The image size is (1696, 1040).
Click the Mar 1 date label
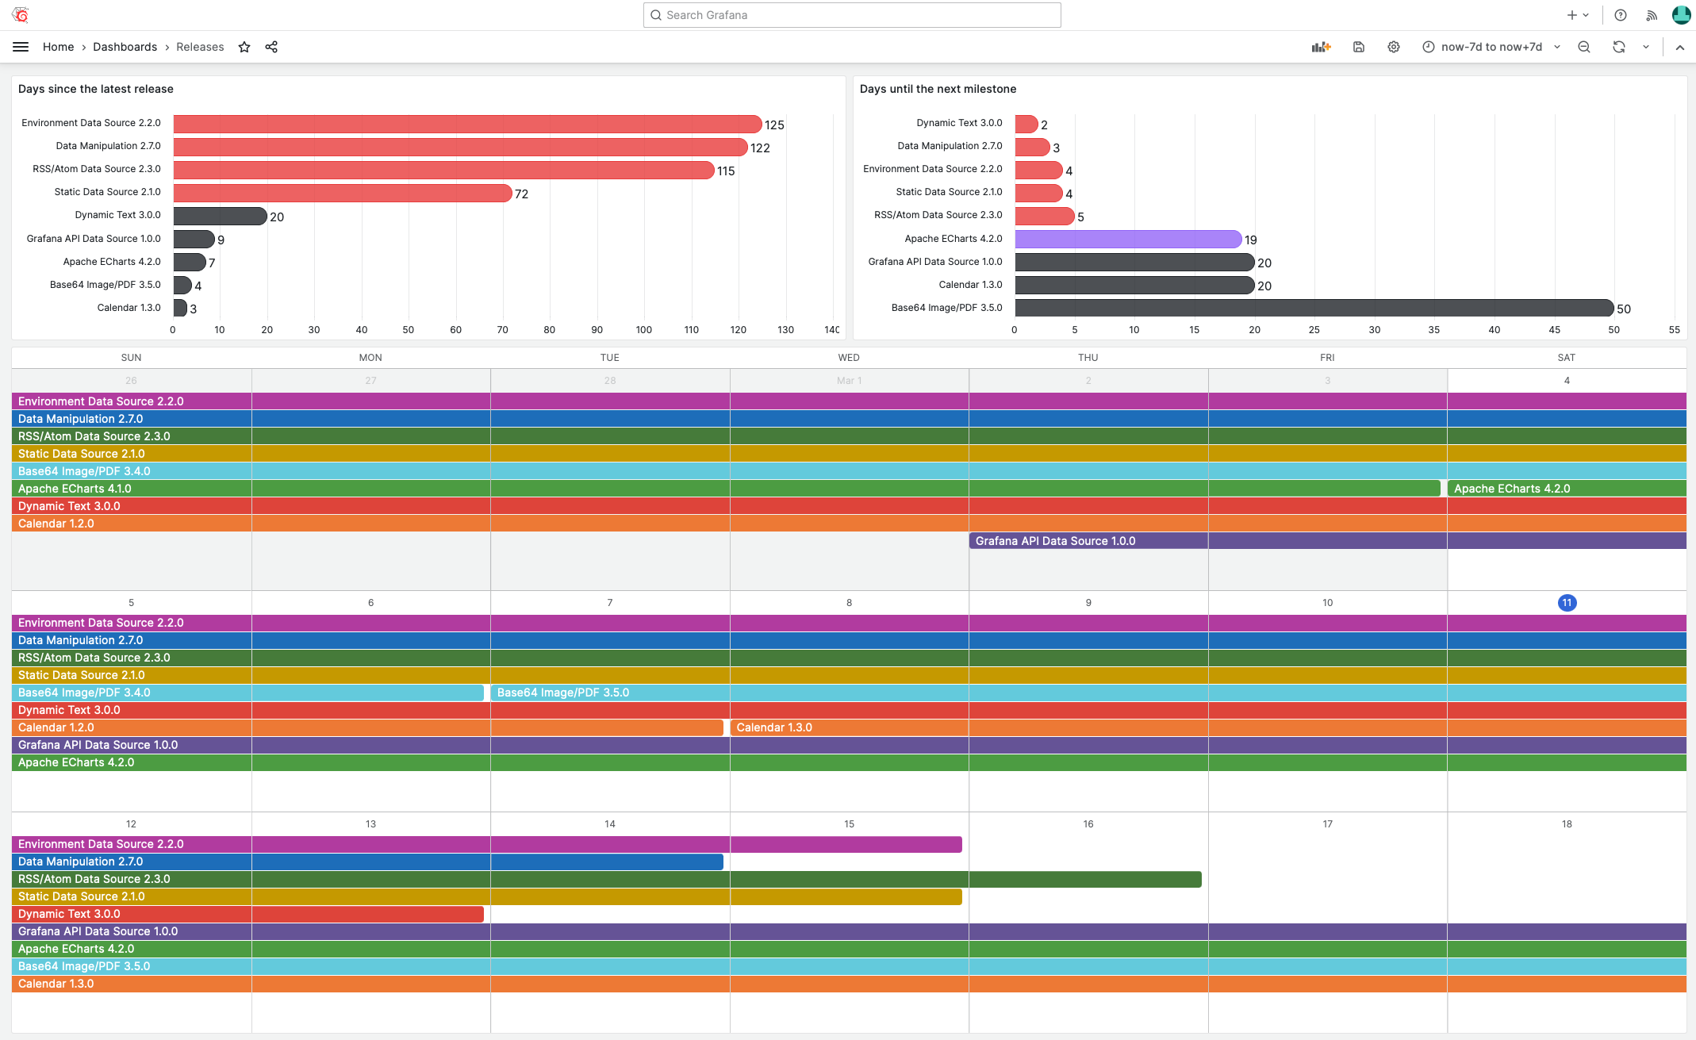point(849,381)
